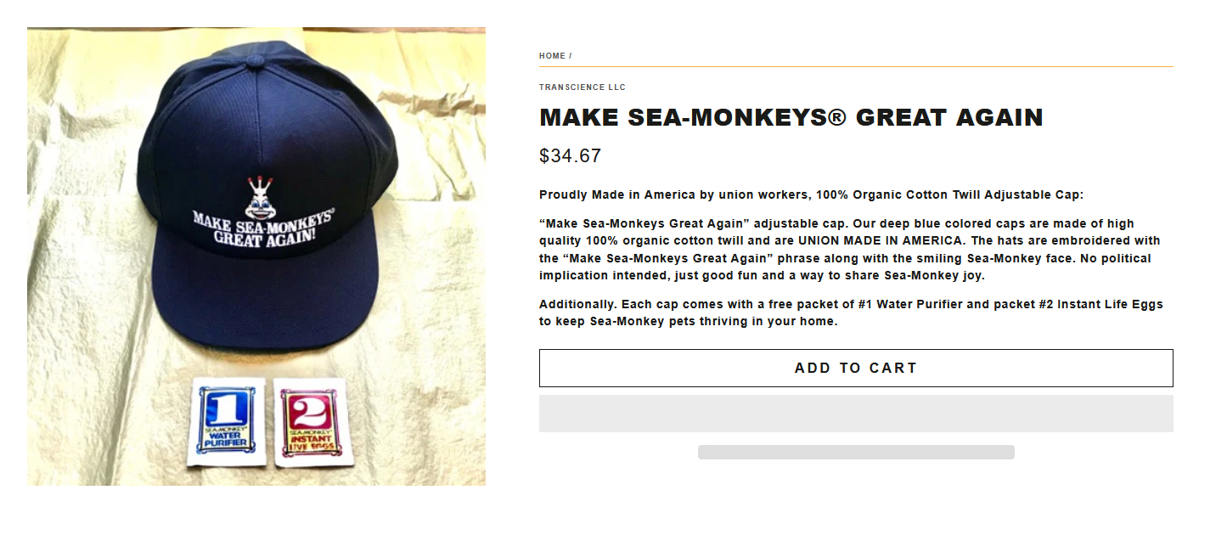Click the Make Sea-Monkeys Great Again product title
This screenshot has width=1227, height=535.
click(x=791, y=118)
